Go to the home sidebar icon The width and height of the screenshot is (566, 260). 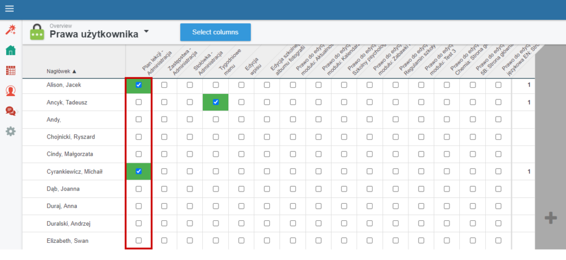[10, 51]
